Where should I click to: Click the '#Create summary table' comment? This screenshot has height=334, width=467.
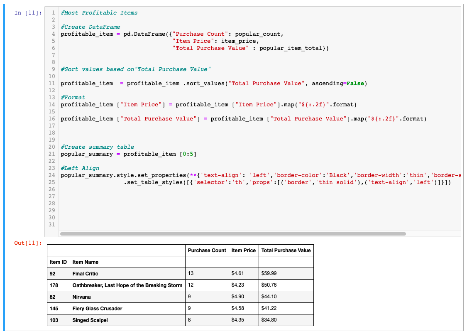(x=98, y=147)
